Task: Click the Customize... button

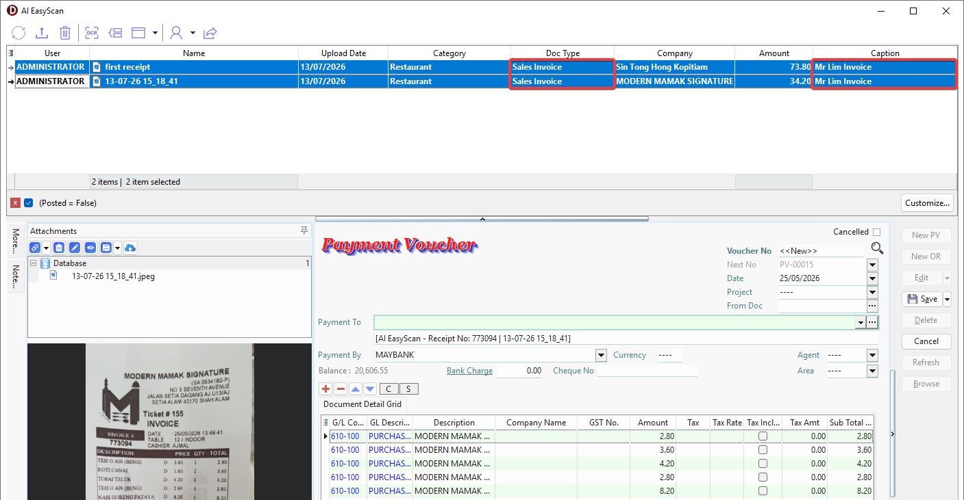Action: (x=928, y=203)
